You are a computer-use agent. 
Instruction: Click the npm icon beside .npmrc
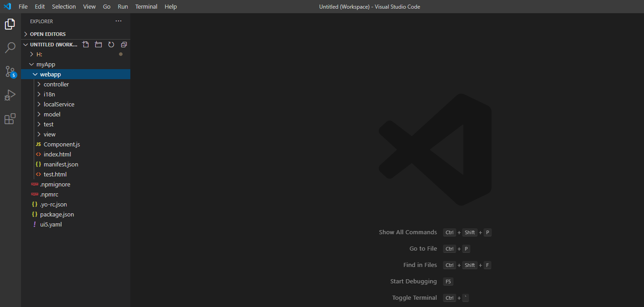coord(35,194)
